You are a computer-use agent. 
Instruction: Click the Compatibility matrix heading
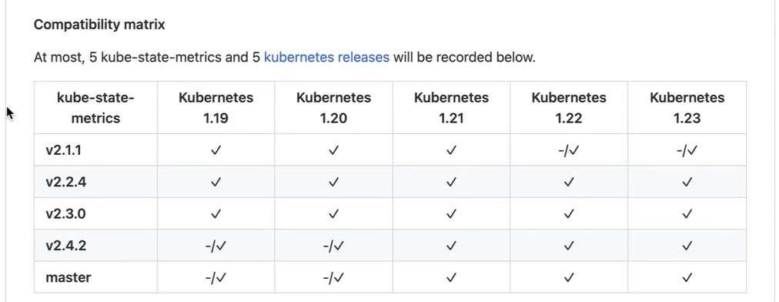click(x=99, y=25)
